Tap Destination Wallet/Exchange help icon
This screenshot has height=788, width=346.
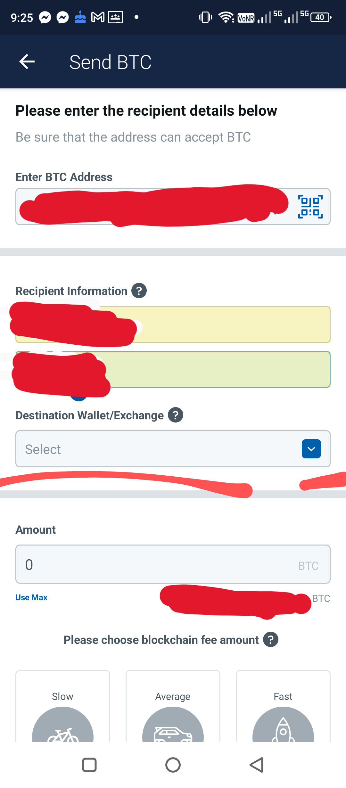(176, 415)
